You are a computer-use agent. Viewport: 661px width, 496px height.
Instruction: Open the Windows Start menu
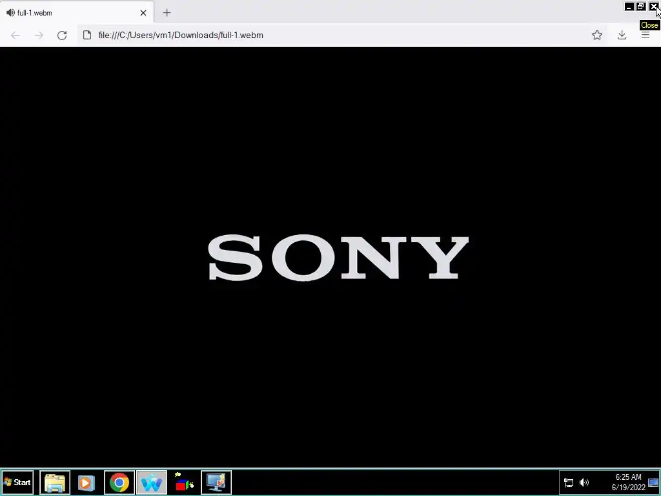[17, 482]
